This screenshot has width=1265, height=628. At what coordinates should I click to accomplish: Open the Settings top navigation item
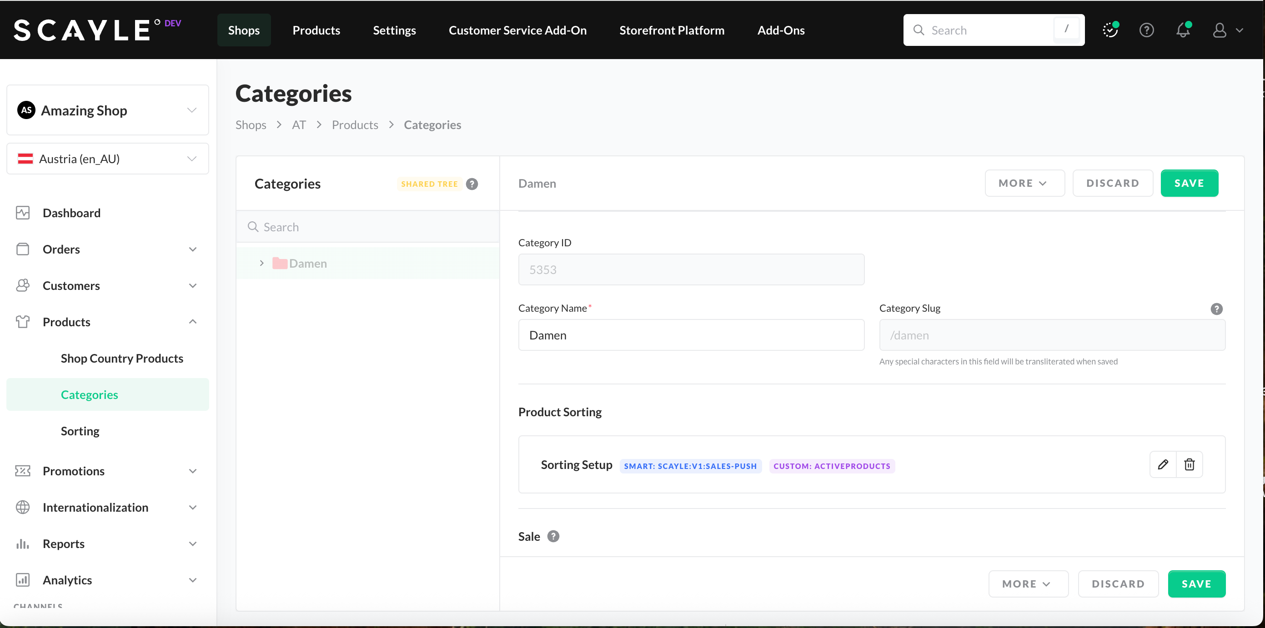pyautogui.click(x=394, y=30)
